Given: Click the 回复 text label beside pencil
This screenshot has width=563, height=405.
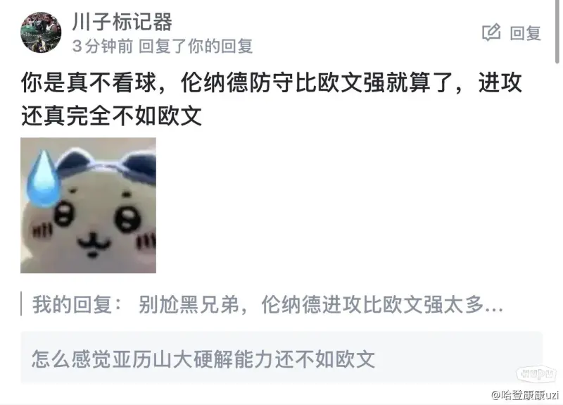Looking at the screenshot, I should tap(525, 33).
